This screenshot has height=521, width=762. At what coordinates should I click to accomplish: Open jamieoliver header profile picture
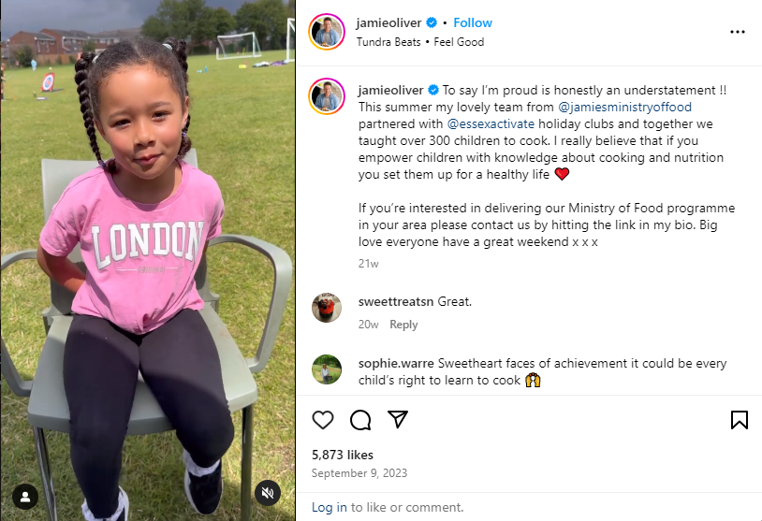tap(327, 32)
